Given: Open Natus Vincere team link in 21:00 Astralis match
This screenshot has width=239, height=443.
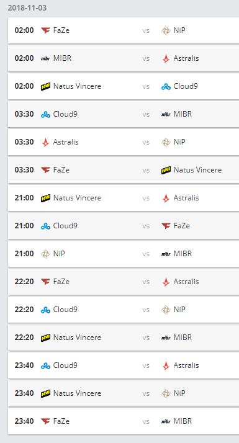Looking at the screenshot, I should (77, 198).
